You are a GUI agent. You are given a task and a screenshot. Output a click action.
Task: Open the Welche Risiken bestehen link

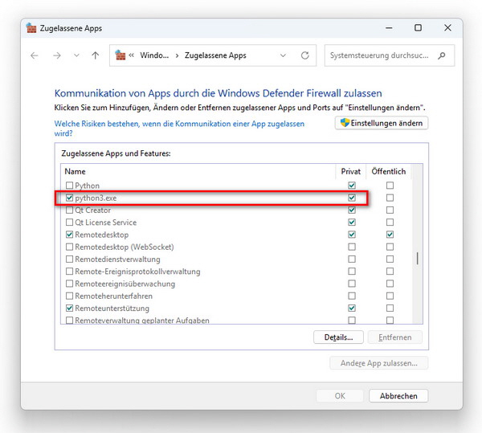click(179, 129)
